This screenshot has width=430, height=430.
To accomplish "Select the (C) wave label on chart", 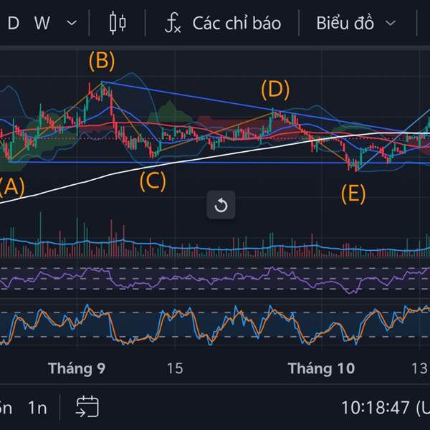I will click(152, 181).
